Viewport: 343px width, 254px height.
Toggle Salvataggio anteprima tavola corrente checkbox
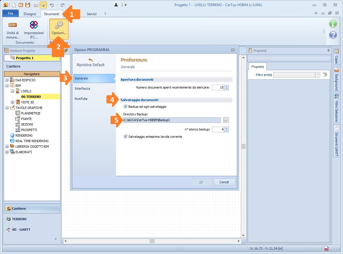click(125, 137)
